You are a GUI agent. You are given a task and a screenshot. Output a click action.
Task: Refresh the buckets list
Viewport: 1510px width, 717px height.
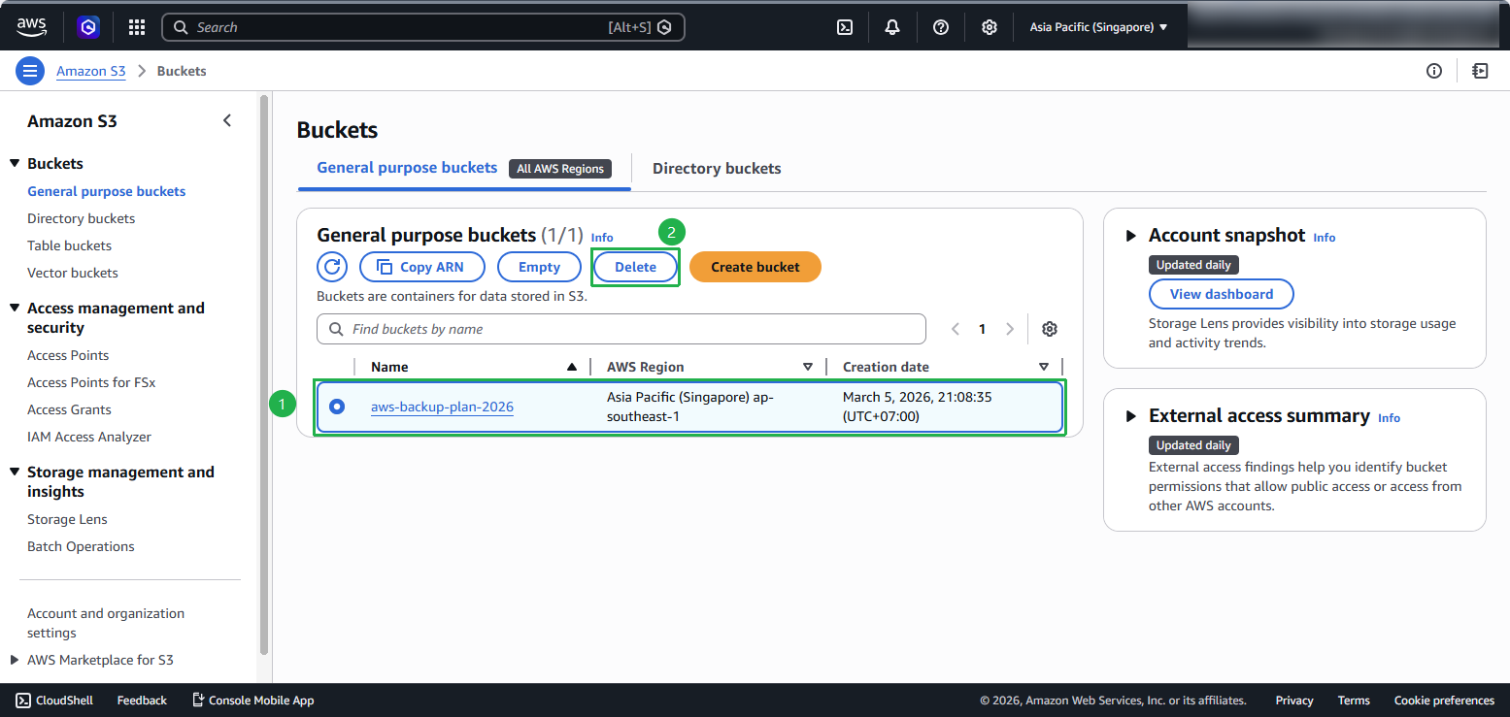pyautogui.click(x=332, y=267)
